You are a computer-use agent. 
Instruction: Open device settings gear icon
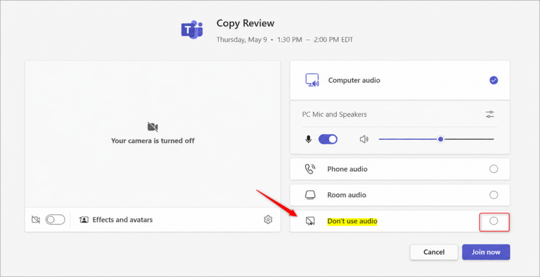click(x=268, y=220)
